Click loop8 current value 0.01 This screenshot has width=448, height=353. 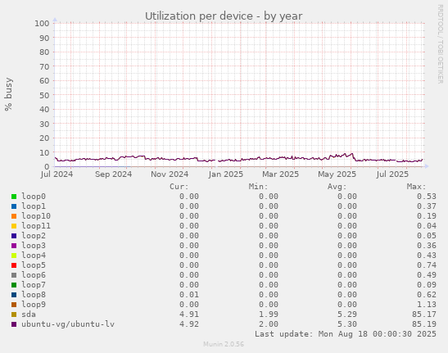pyautogui.click(x=189, y=294)
